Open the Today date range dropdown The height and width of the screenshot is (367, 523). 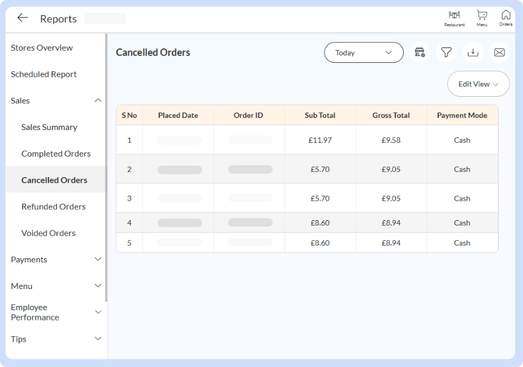click(x=363, y=53)
